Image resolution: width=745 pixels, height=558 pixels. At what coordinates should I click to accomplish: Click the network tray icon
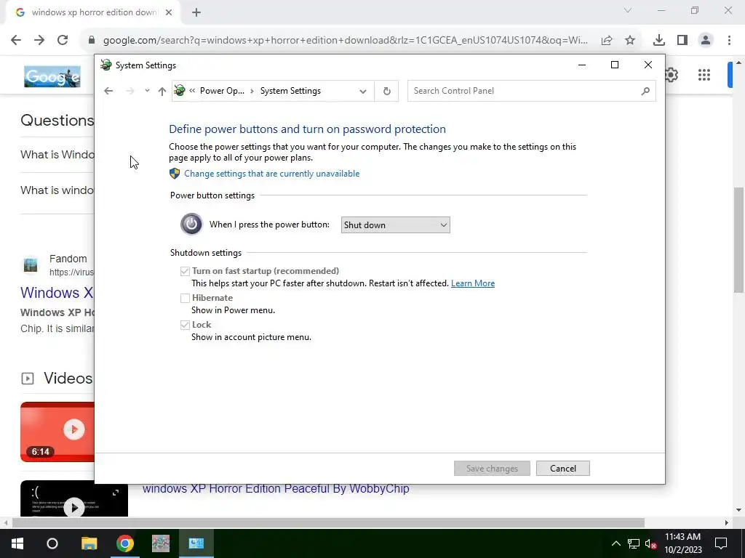point(633,543)
